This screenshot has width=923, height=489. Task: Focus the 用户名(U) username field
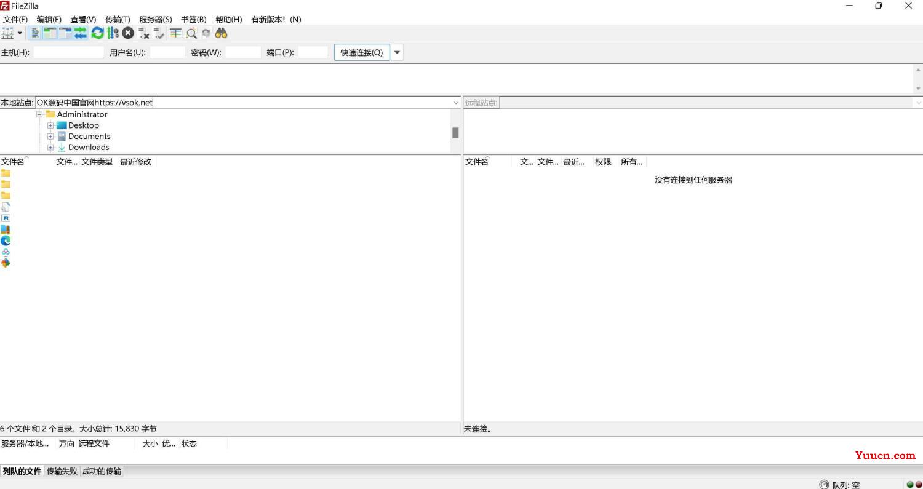click(x=167, y=52)
